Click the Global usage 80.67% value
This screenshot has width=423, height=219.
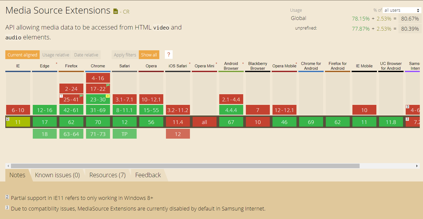pos(410,19)
